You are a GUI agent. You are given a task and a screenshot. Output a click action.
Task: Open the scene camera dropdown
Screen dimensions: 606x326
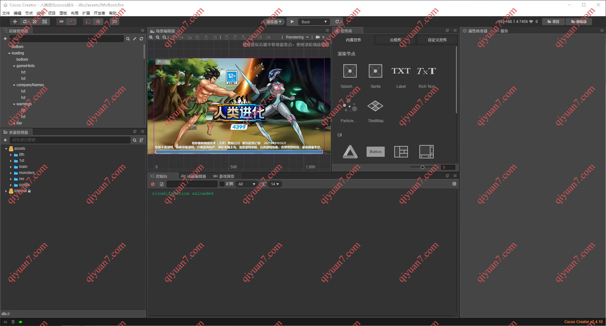(x=320, y=37)
